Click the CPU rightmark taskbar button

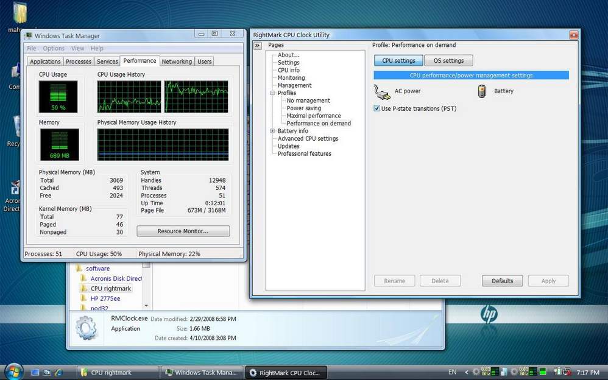coord(118,373)
